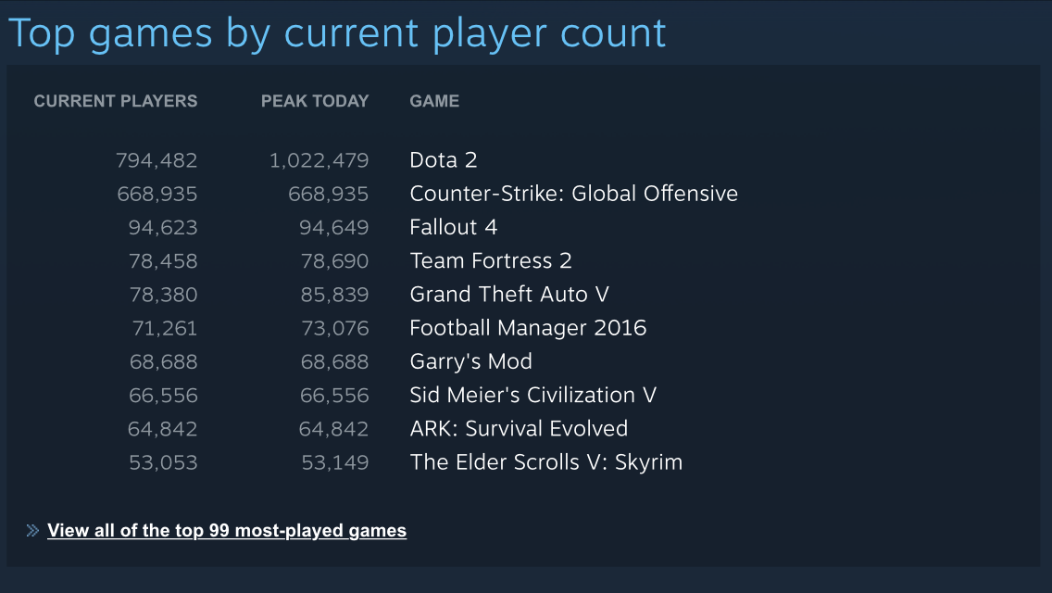Open the top 99 most-played games link
This screenshot has height=593, width=1052.
227,531
